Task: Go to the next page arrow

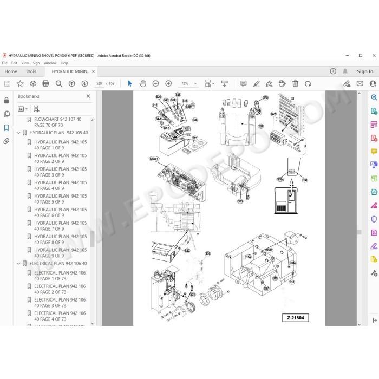Action: [84, 83]
